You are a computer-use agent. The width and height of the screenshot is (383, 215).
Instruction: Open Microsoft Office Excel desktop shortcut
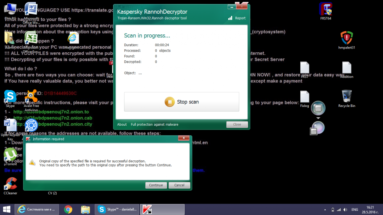[31, 42]
